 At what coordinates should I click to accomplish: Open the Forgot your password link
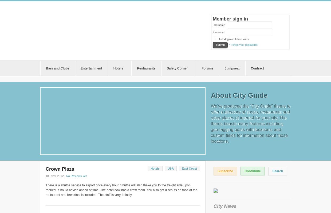(244, 45)
